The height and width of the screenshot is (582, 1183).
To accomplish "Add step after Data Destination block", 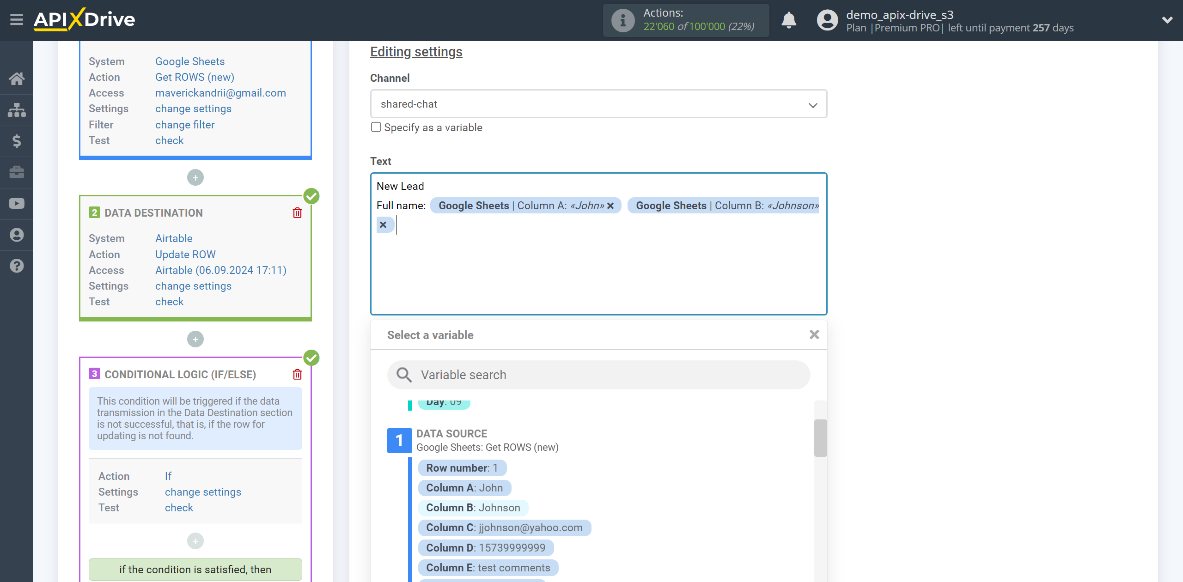I will point(195,339).
